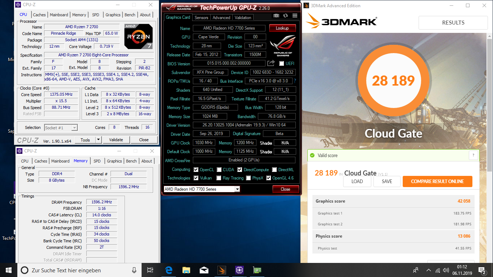Open the GPU selector dropdown in GPU-Z
This screenshot has height=277, width=493.
237,189
